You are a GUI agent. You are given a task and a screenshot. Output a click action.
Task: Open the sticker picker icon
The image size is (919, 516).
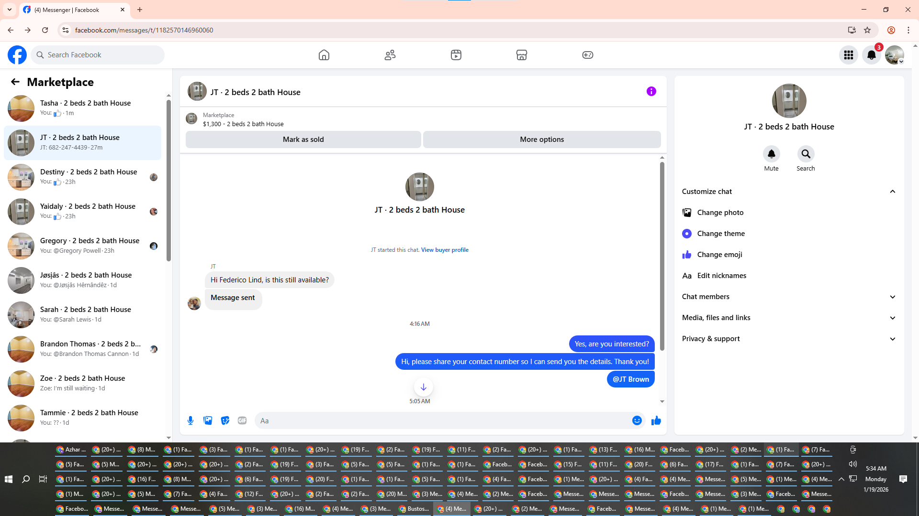tap(225, 420)
